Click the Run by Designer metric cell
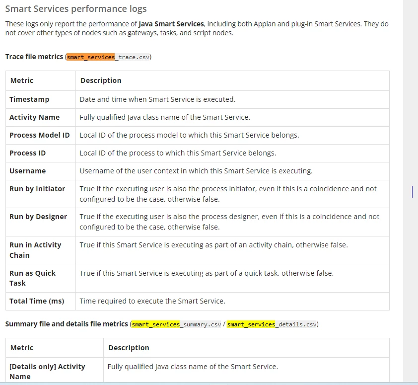Image resolution: width=418 pixels, height=385 pixels. [41, 222]
